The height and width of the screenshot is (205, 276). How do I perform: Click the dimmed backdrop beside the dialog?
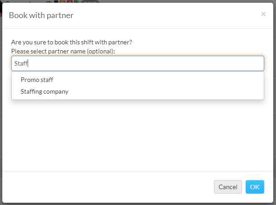(x=275, y=105)
